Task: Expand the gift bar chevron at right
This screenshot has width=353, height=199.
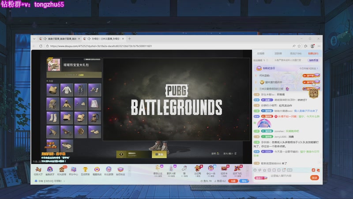Action: click(247, 171)
